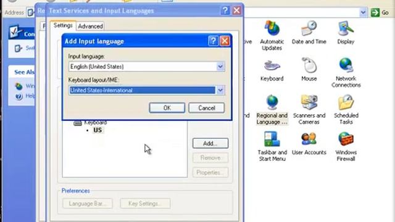This screenshot has width=395, height=222.
Task: Open the Windows Firewall icon
Action: click(346, 139)
